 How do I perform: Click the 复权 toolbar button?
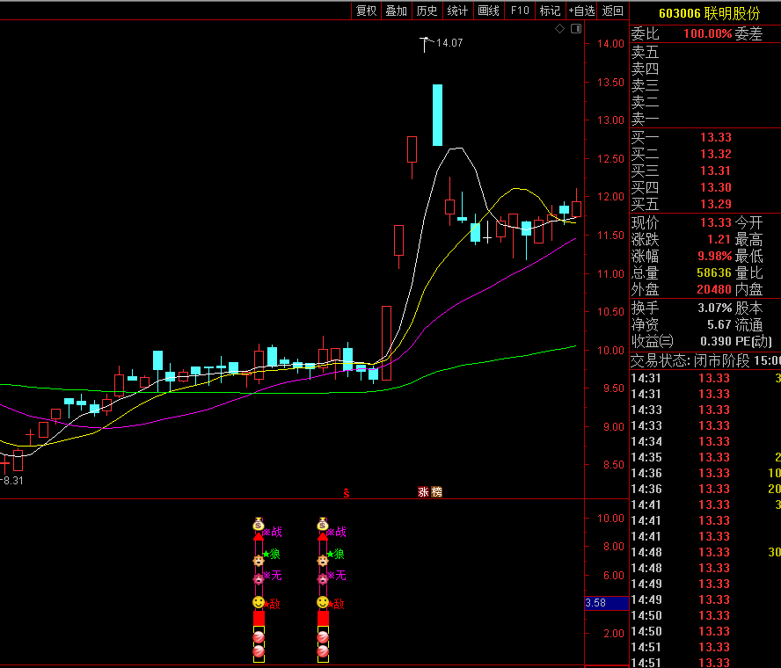pyautogui.click(x=366, y=11)
